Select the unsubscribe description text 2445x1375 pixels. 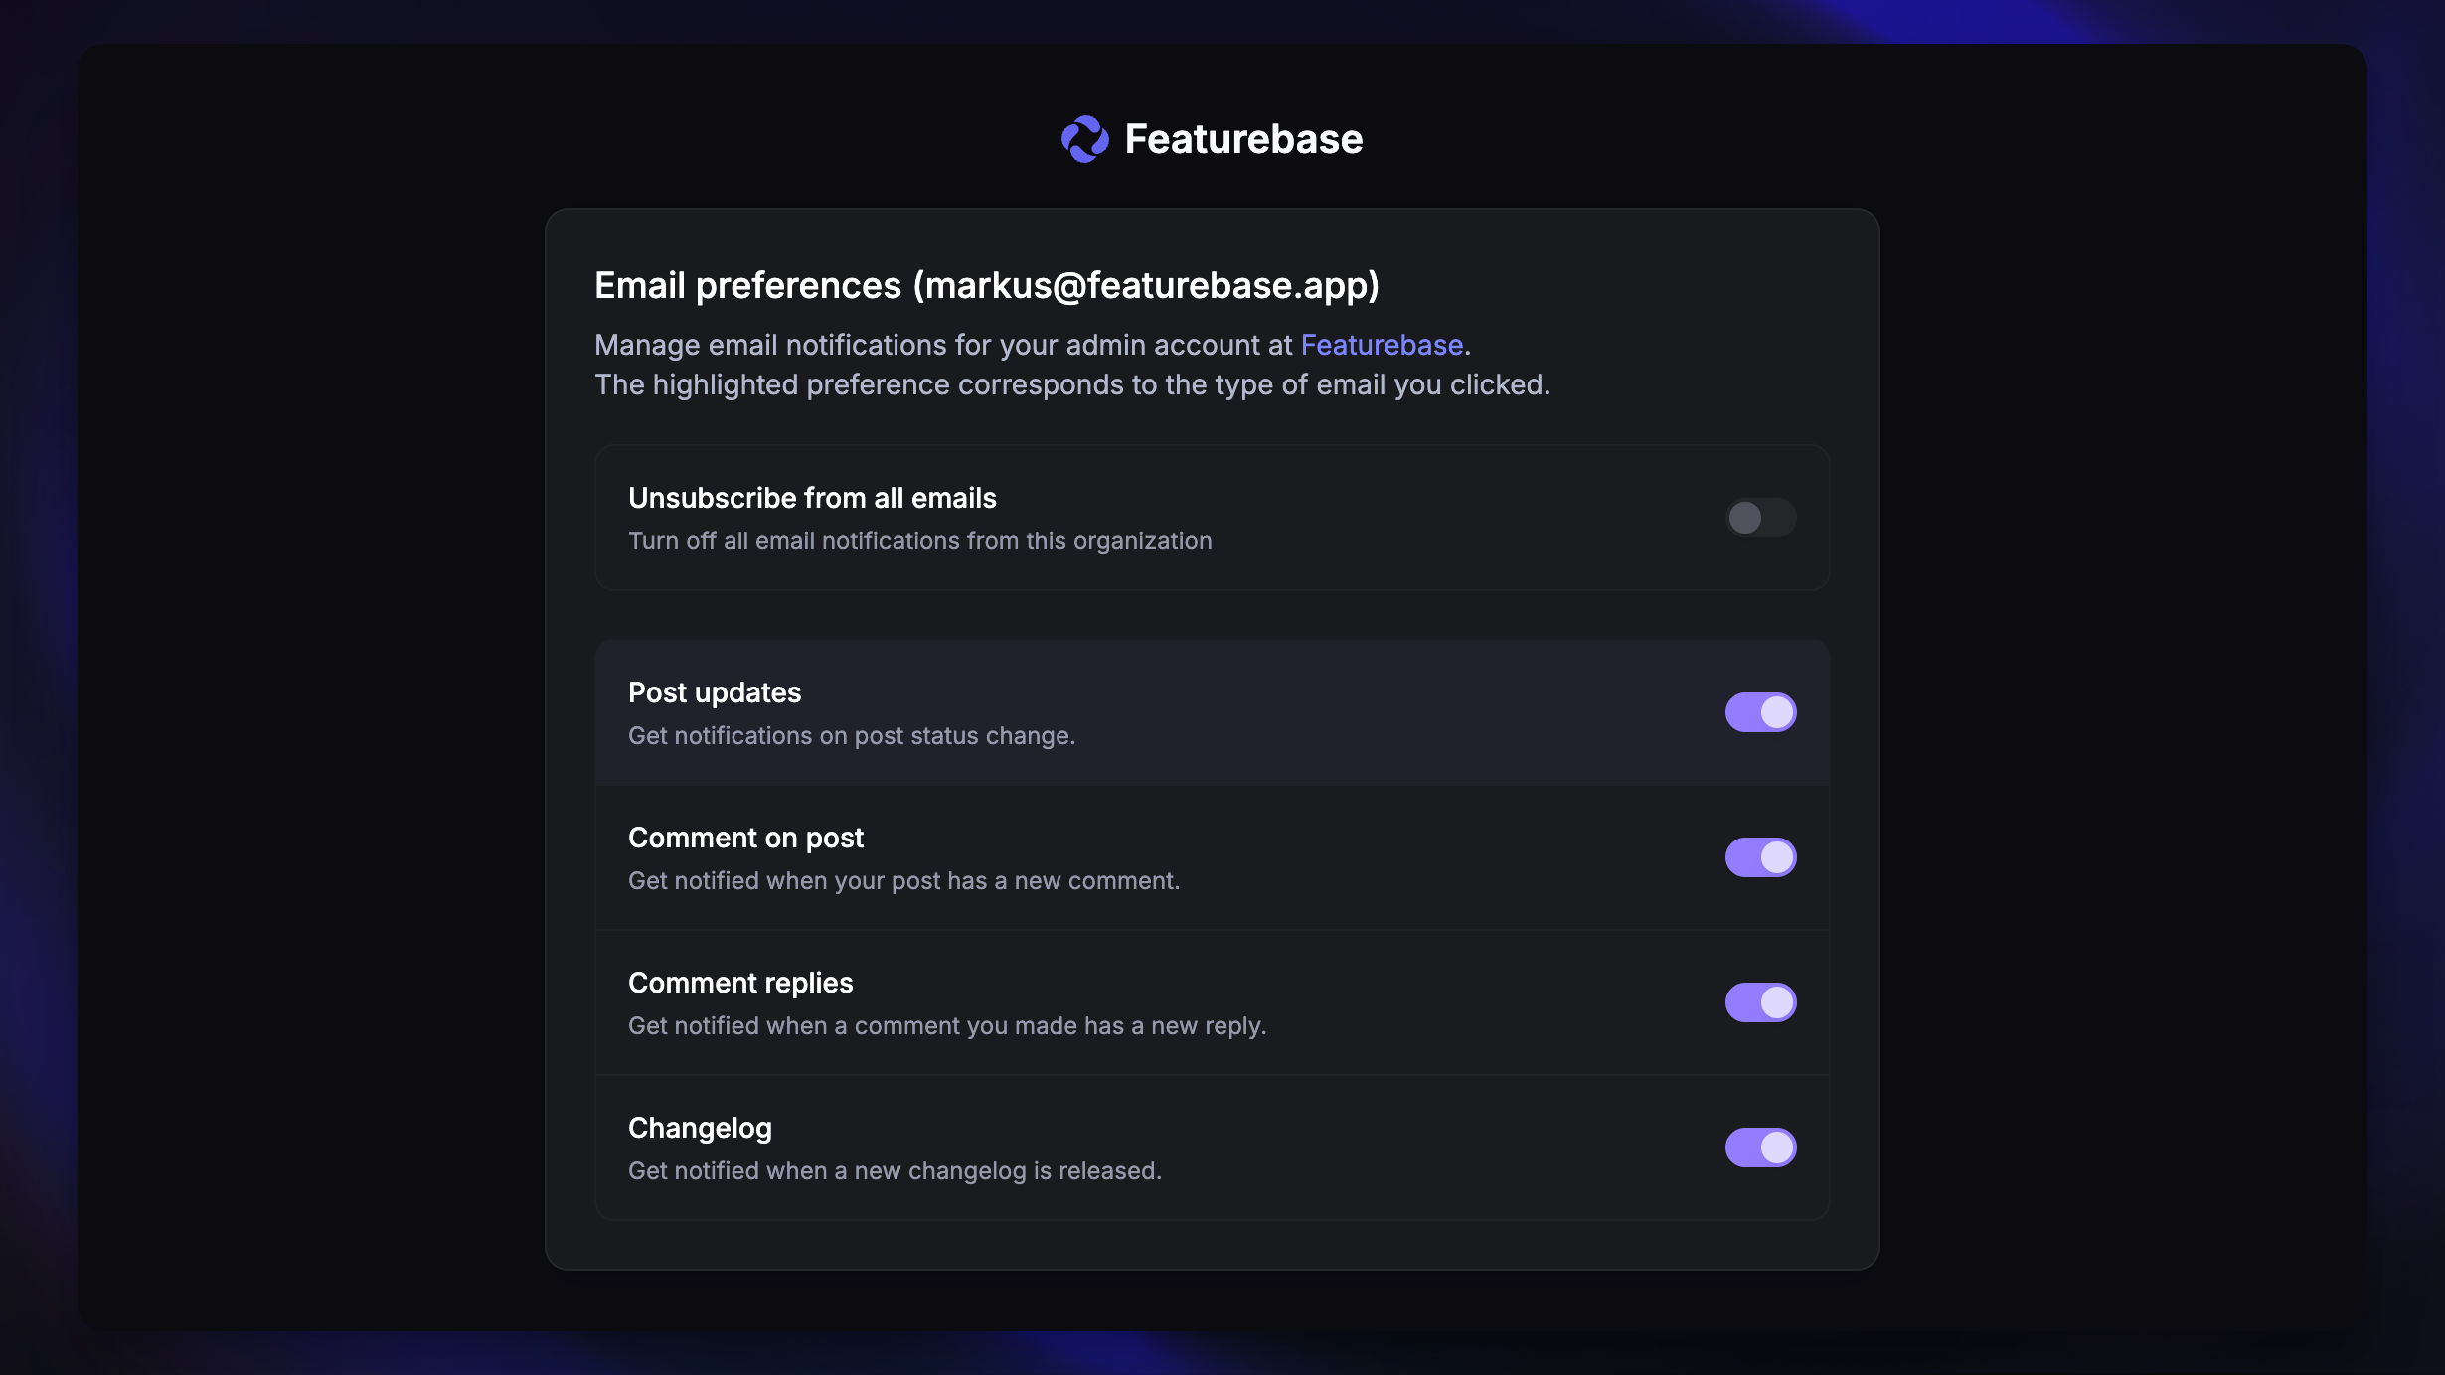tap(919, 540)
